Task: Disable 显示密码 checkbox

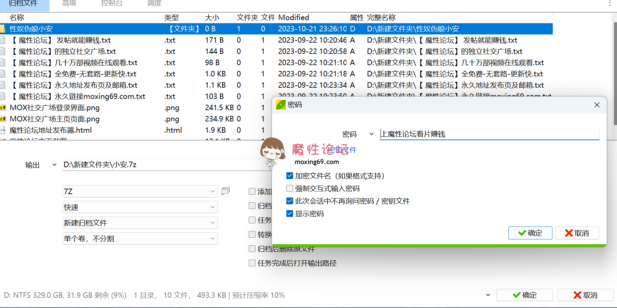Action: pyautogui.click(x=289, y=214)
